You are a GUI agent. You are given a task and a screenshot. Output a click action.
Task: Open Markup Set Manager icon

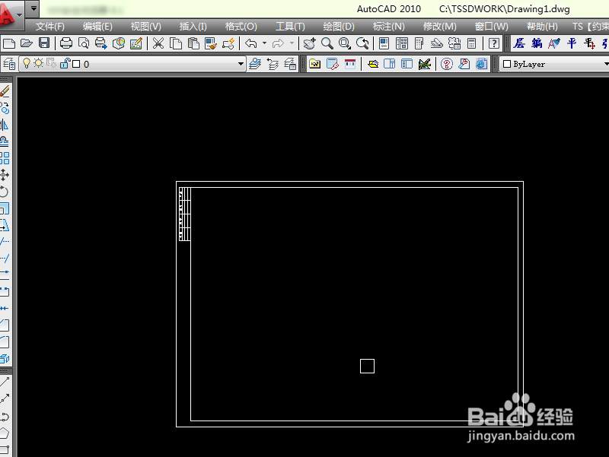point(454,43)
